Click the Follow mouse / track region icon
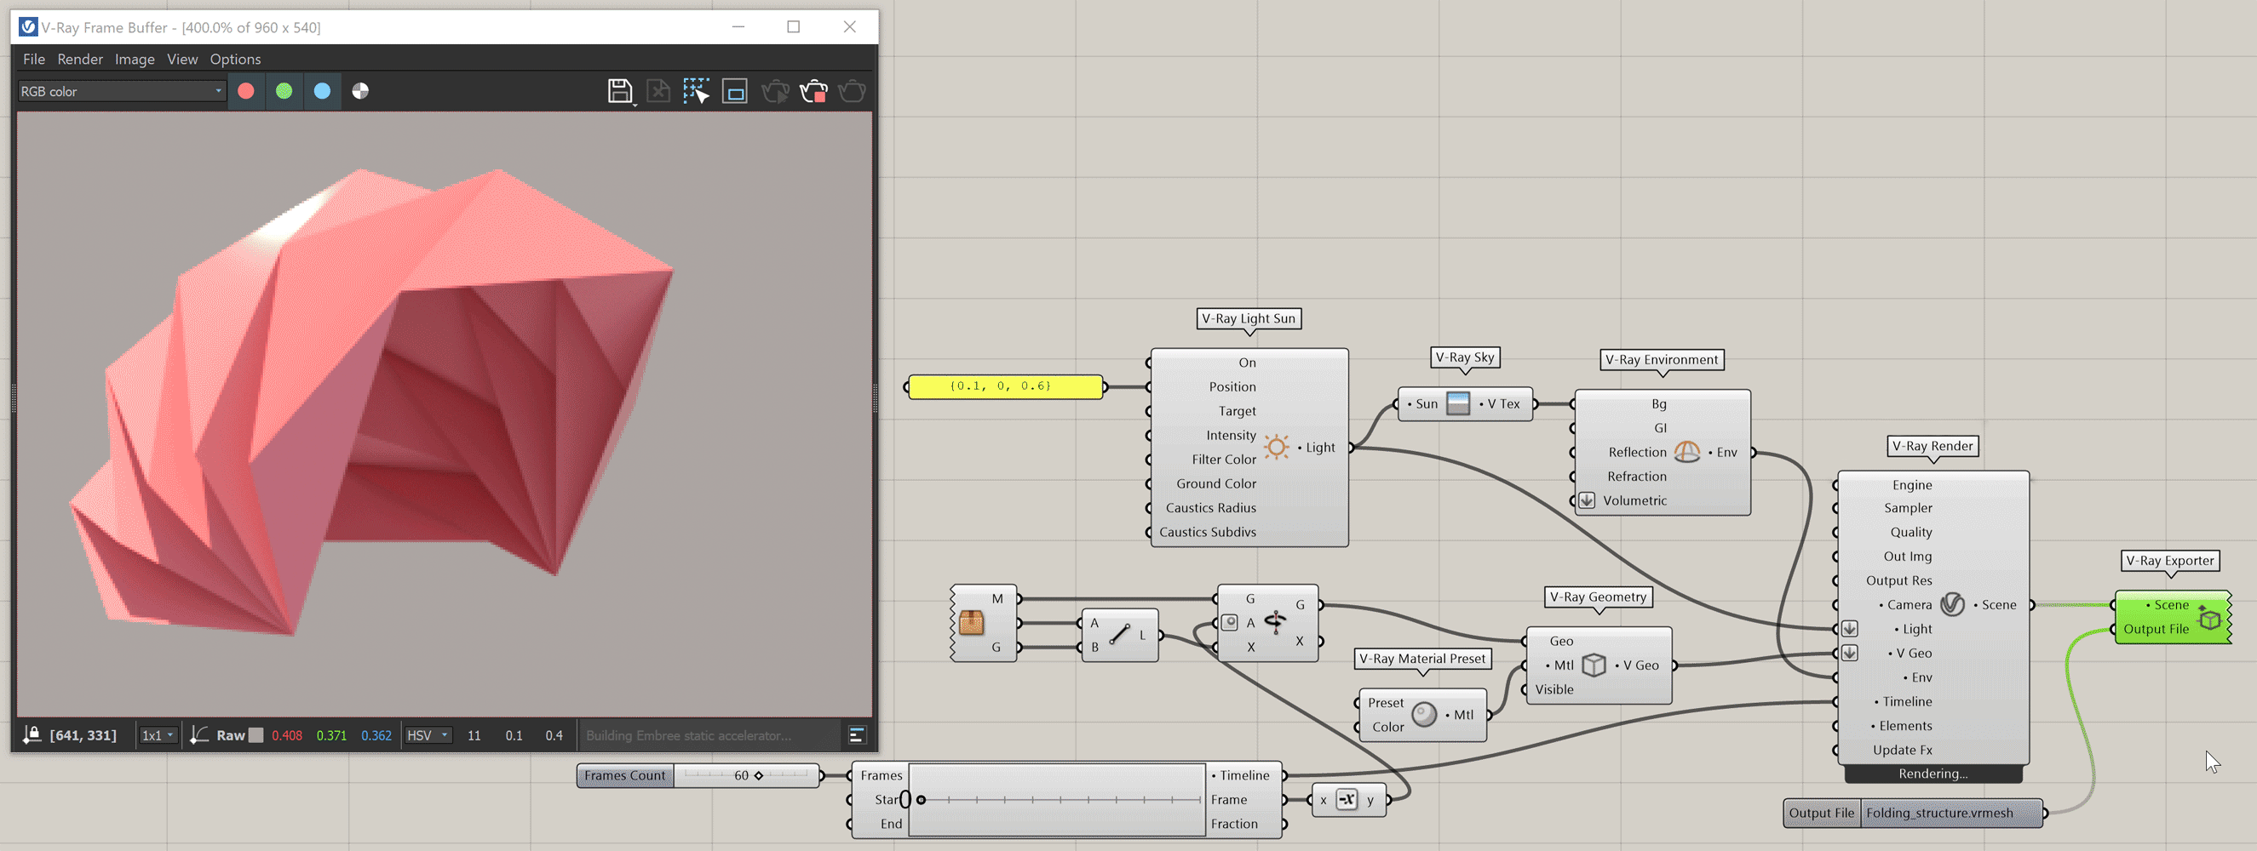The image size is (2257, 851). click(735, 91)
